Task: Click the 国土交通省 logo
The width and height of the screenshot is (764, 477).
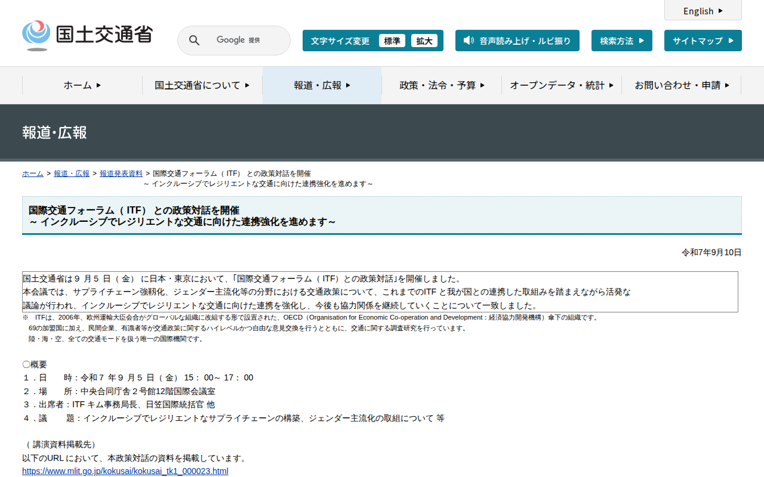Action: tap(87, 35)
